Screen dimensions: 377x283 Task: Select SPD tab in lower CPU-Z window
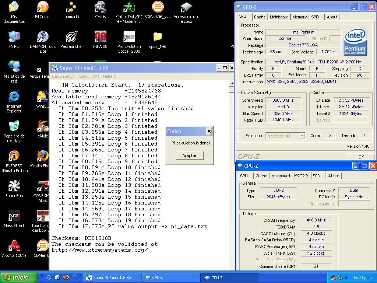tap(316, 176)
